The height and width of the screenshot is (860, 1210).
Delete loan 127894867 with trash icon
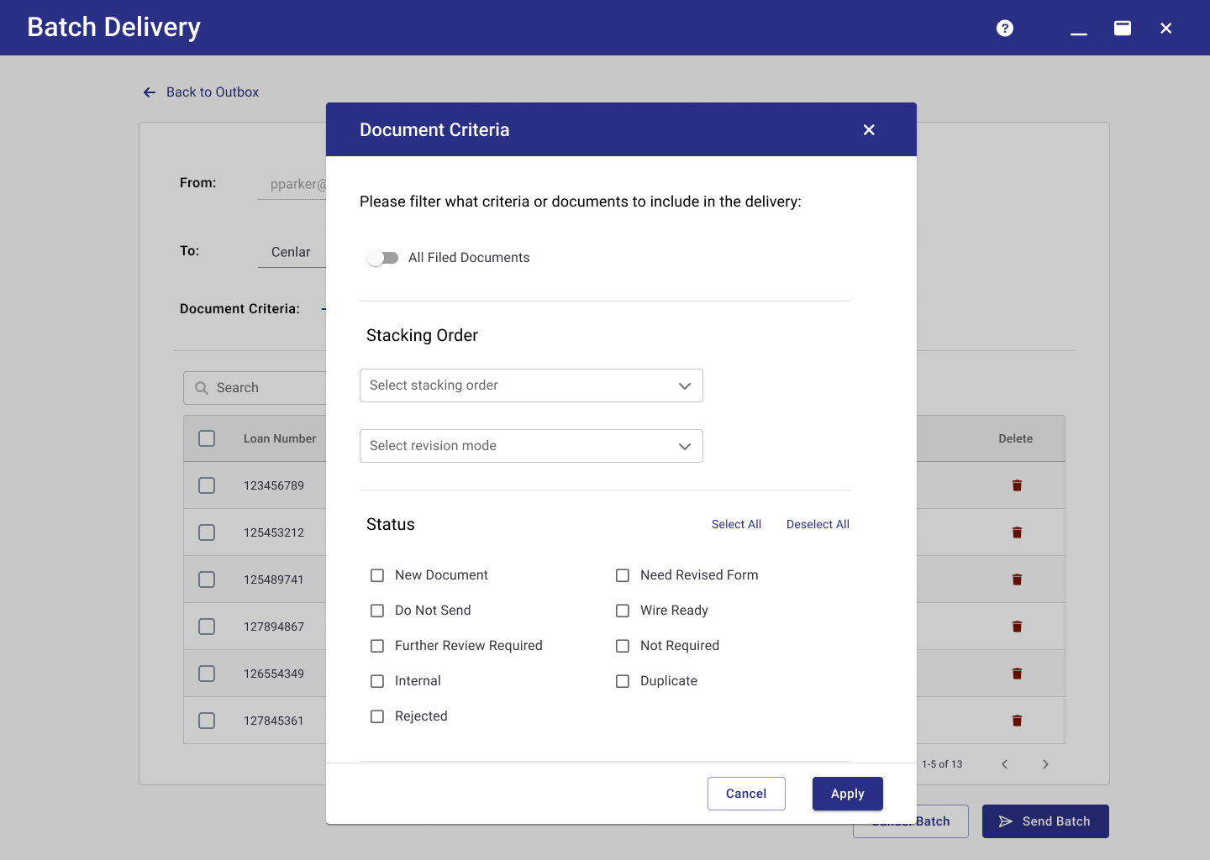pos(1017,627)
